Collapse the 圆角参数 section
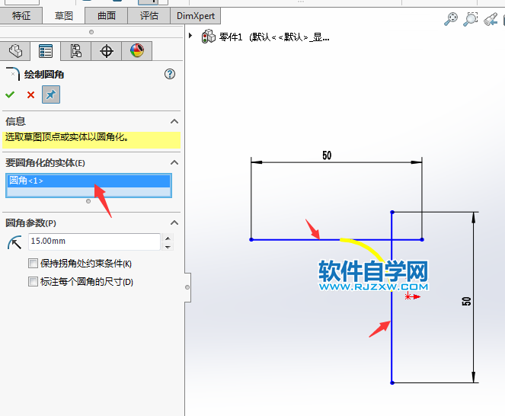 (174, 222)
